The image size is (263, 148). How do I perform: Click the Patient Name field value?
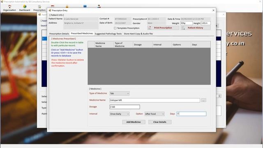tap(81, 19)
